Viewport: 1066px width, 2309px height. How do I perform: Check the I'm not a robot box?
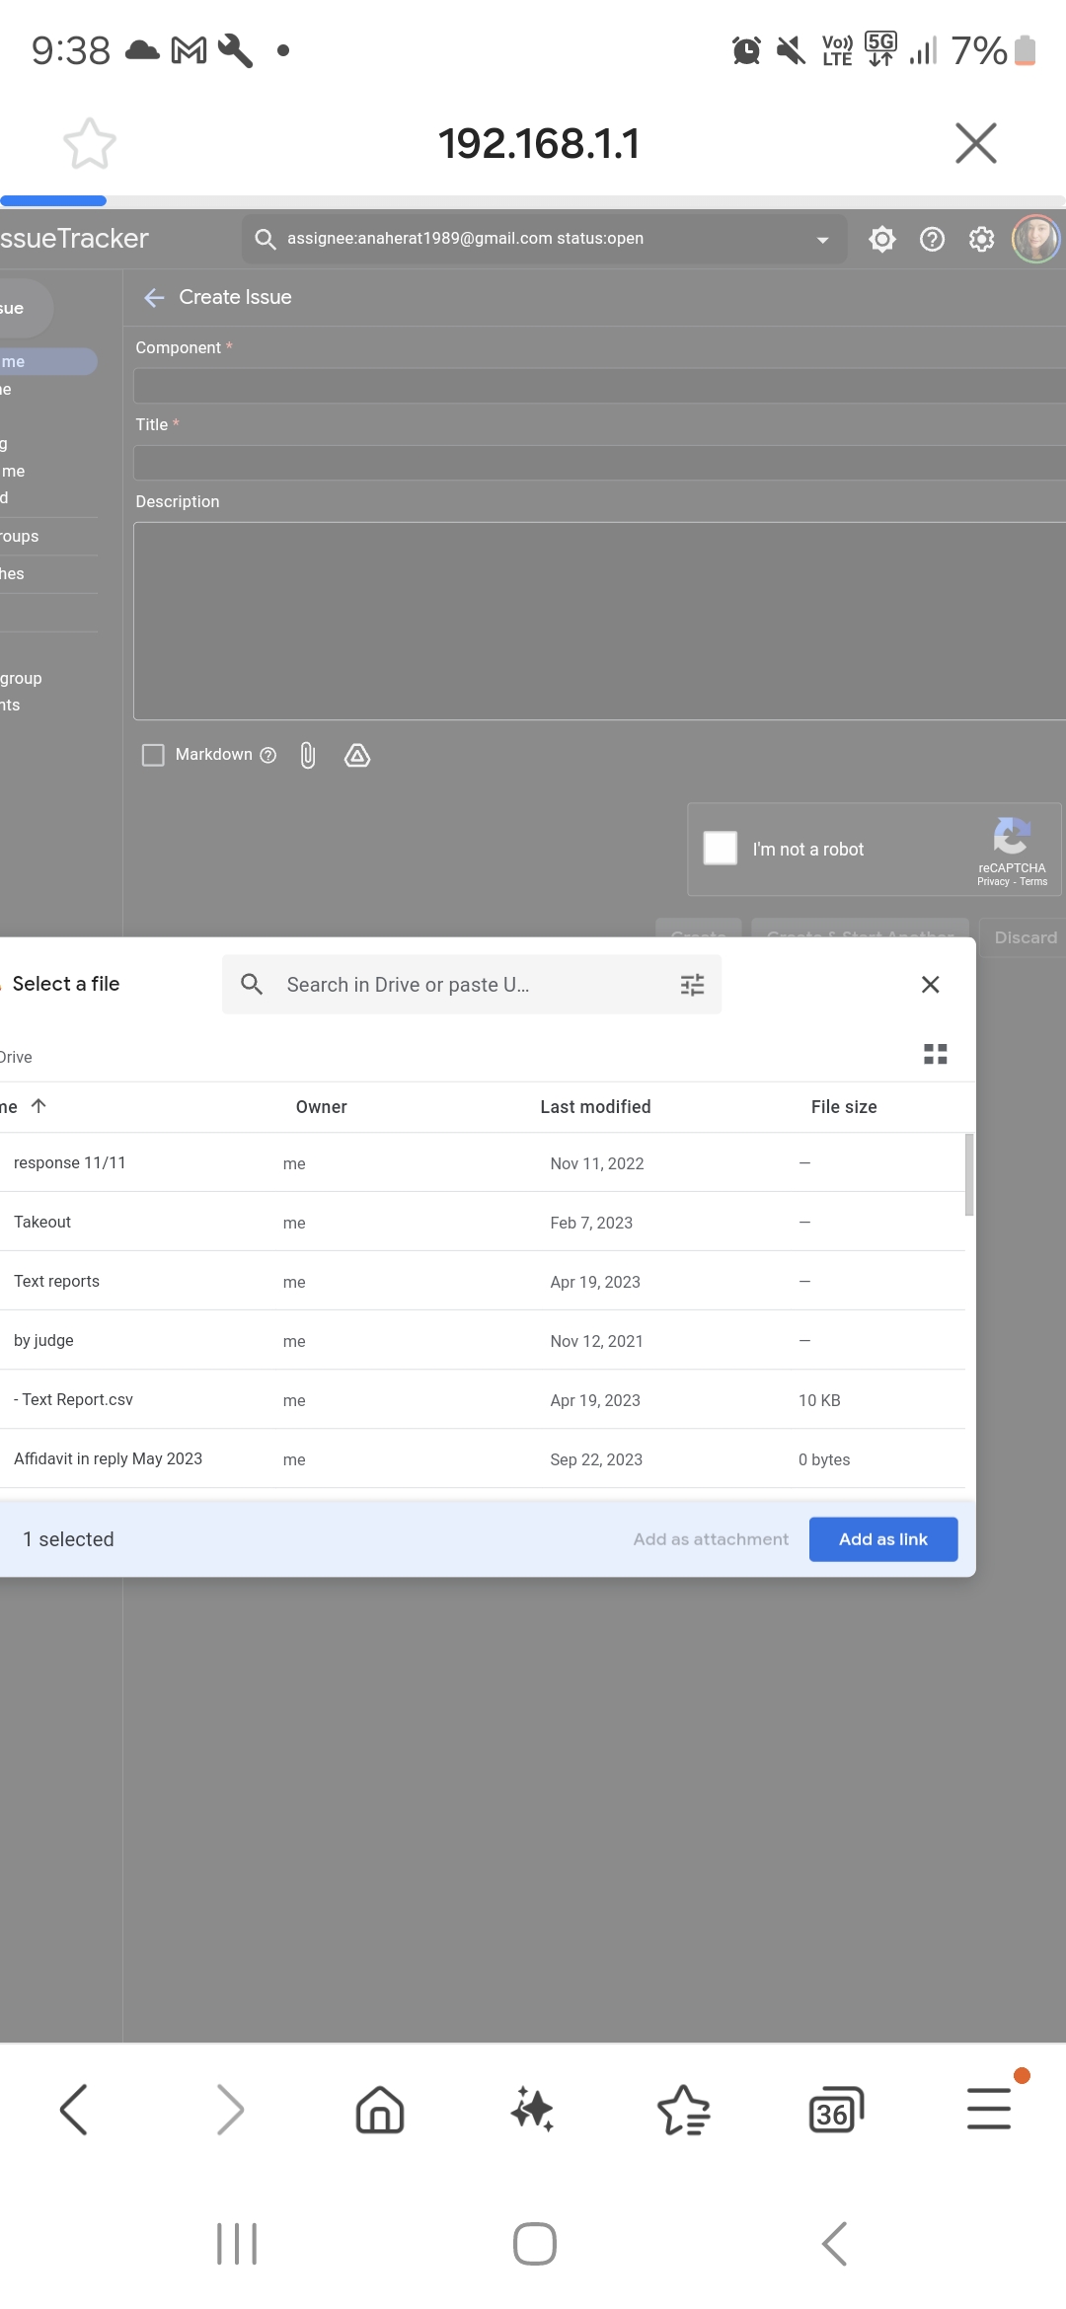coord(720,849)
